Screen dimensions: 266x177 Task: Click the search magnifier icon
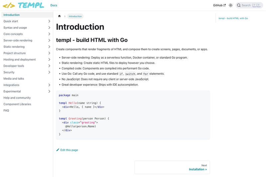[x=239, y=5]
